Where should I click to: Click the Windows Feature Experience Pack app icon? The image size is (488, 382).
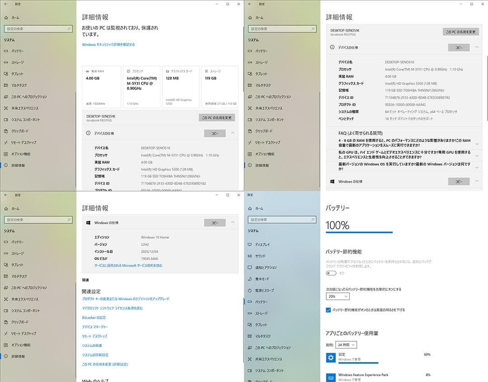(331, 377)
